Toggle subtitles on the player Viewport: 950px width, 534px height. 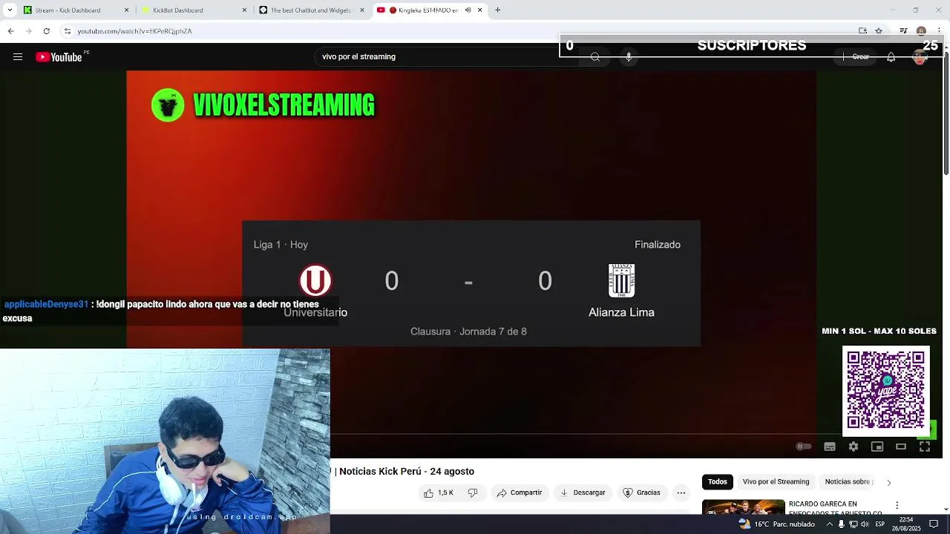point(830,446)
